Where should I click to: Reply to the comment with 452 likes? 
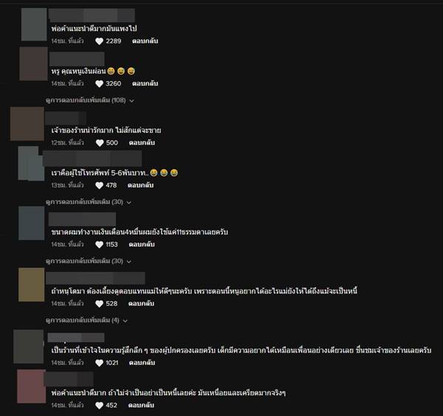(x=141, y=405)
